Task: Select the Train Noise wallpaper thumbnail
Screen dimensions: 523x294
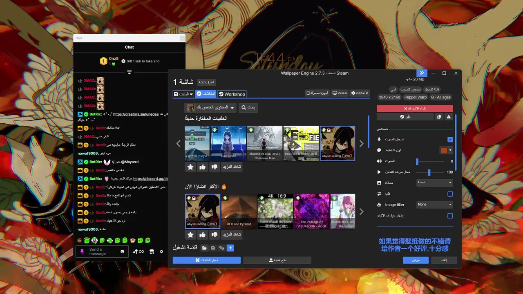Action: coord(228,143)
